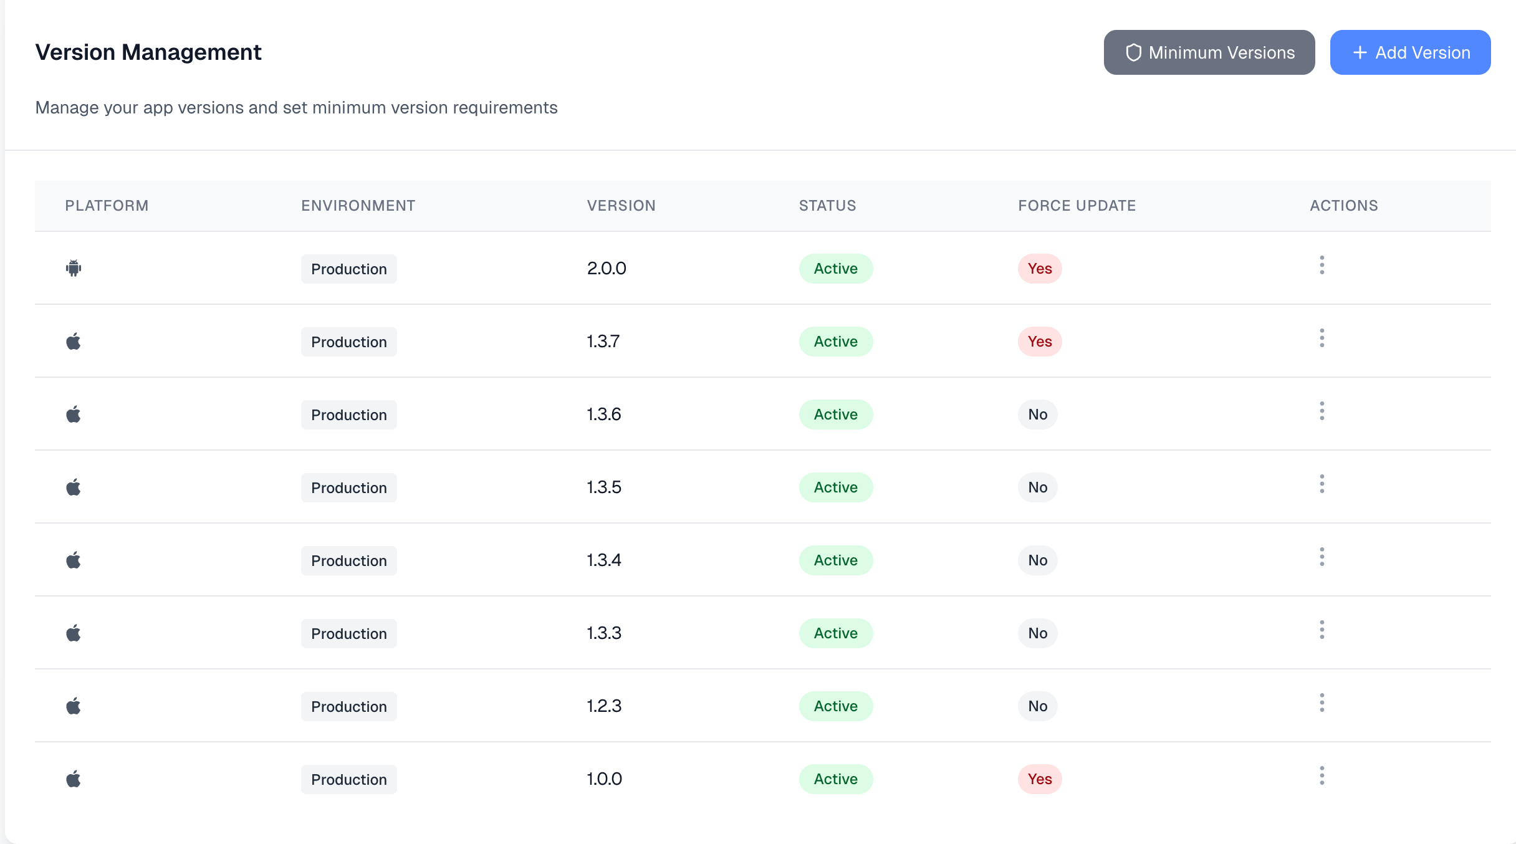The height and width of the screenshot is (844, 1516).
Task: Open actions menu for version 2.0.0
Action: (x=1322, y=266)
